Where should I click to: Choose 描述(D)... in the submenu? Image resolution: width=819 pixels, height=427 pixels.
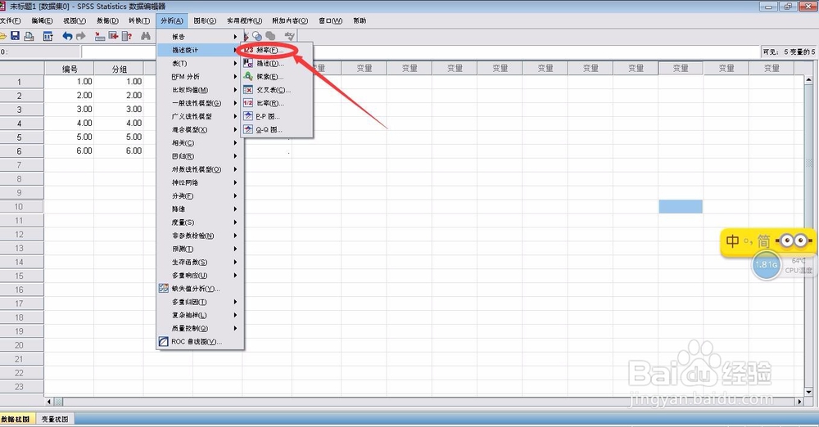coord(276,63)
